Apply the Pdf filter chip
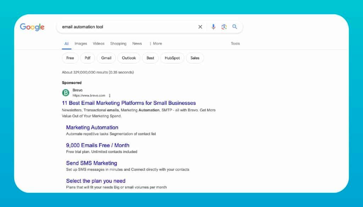This screenshot has width=363, height=207. click(88, 58)
